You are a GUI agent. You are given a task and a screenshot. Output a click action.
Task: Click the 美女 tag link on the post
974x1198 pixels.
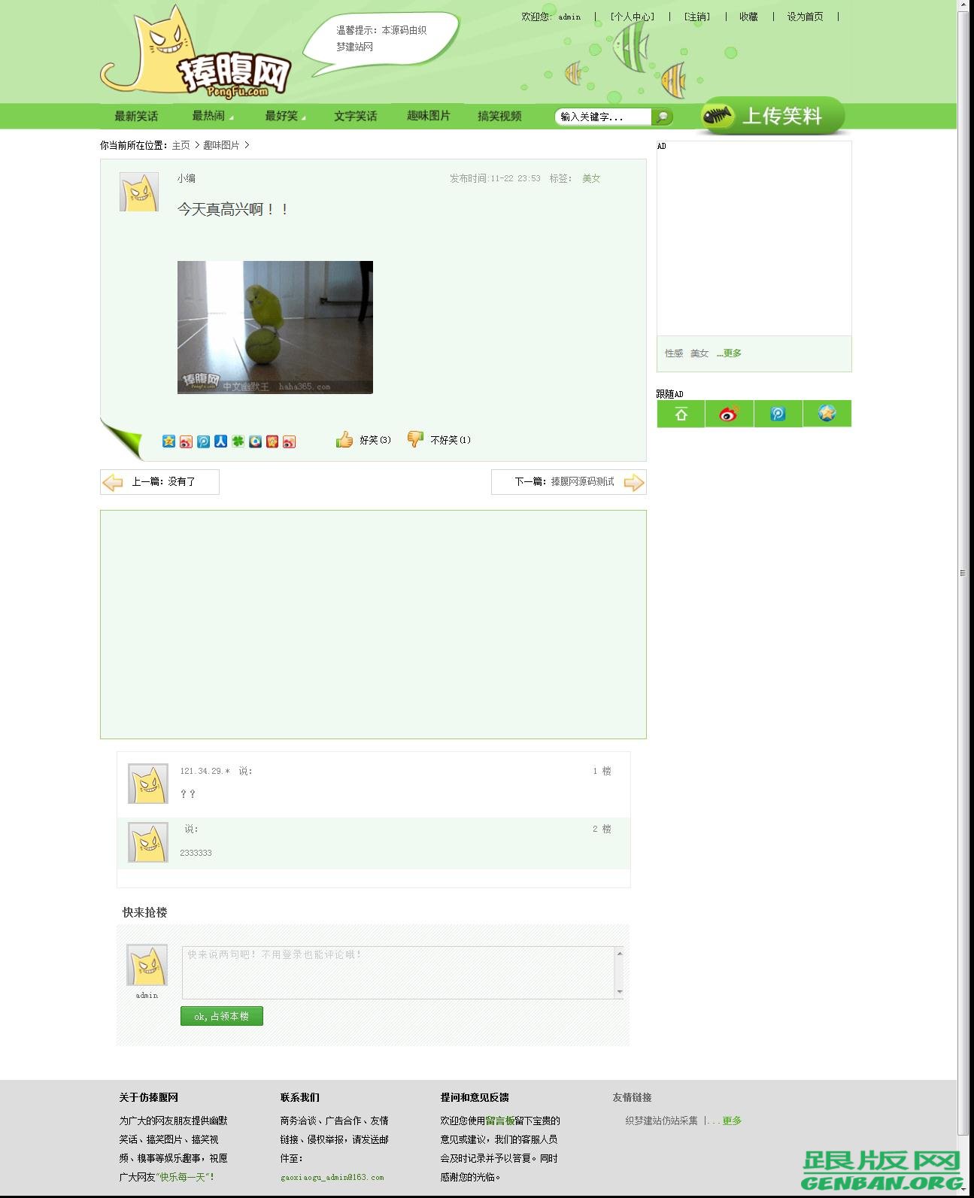(x=591, y=178)
